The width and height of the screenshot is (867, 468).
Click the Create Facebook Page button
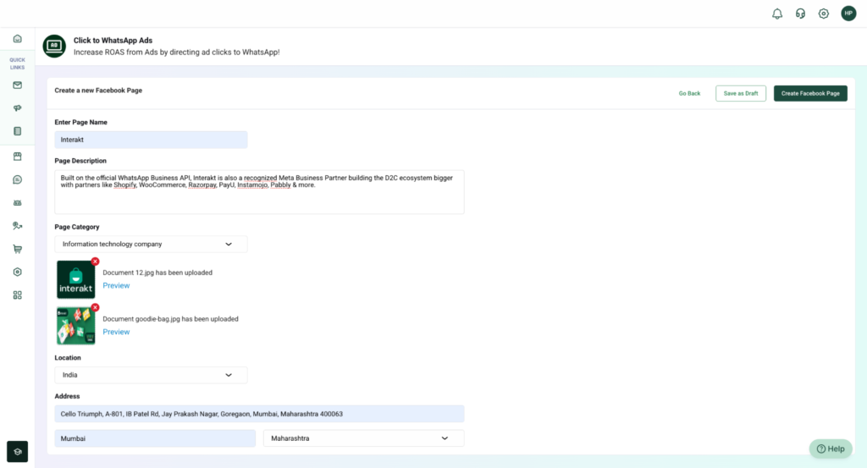point(810,93)
